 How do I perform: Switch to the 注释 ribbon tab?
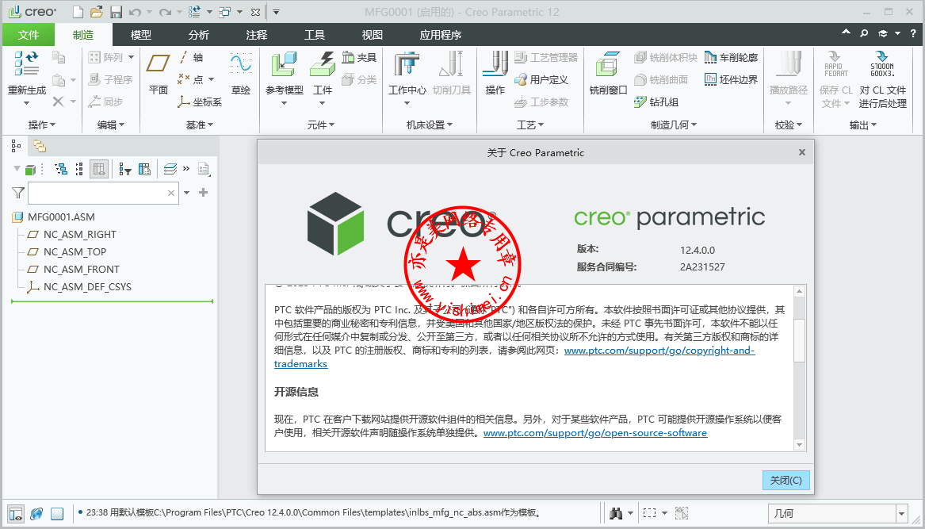click(x=257, y=35)
